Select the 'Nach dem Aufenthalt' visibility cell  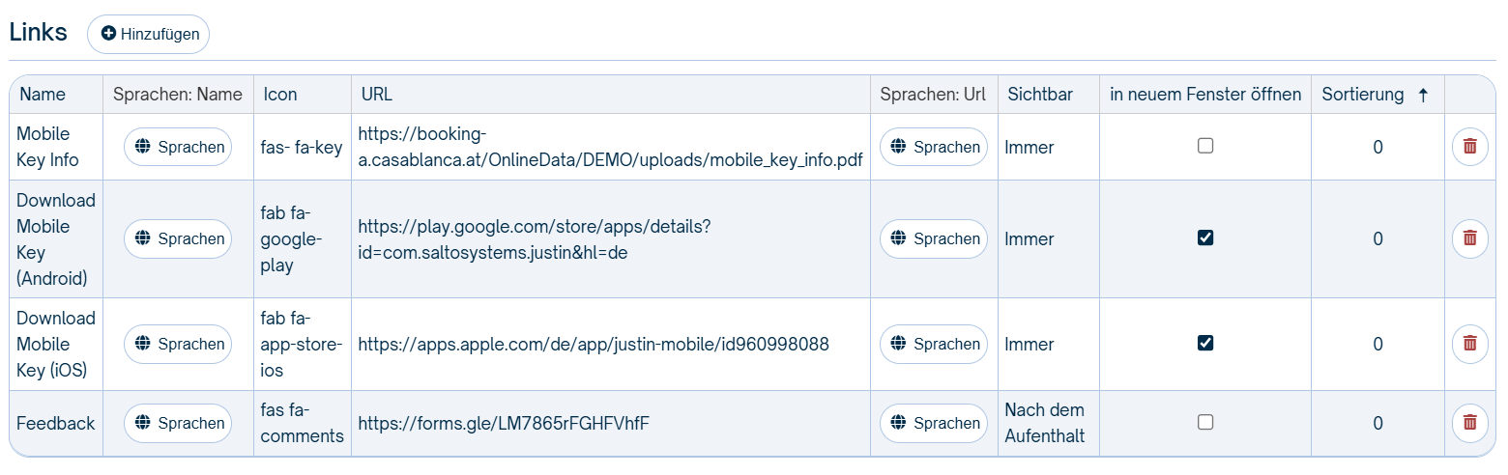tap(1045, 423)
